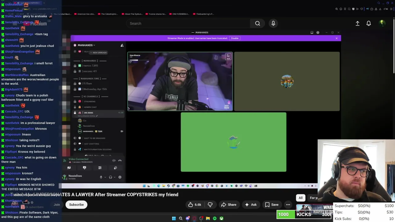The image size is (395, 222).
Task: Open Discord from the Windows taskbar
Action: (x=188, y=218)
